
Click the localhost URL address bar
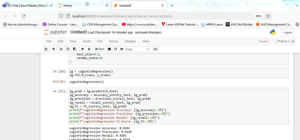(x=122, y=16)
